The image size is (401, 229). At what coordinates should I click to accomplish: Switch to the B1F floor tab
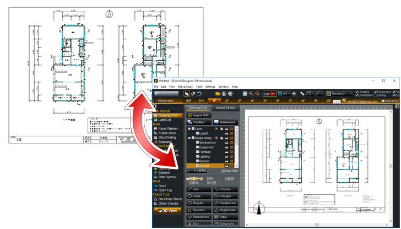tap(201, 101)
